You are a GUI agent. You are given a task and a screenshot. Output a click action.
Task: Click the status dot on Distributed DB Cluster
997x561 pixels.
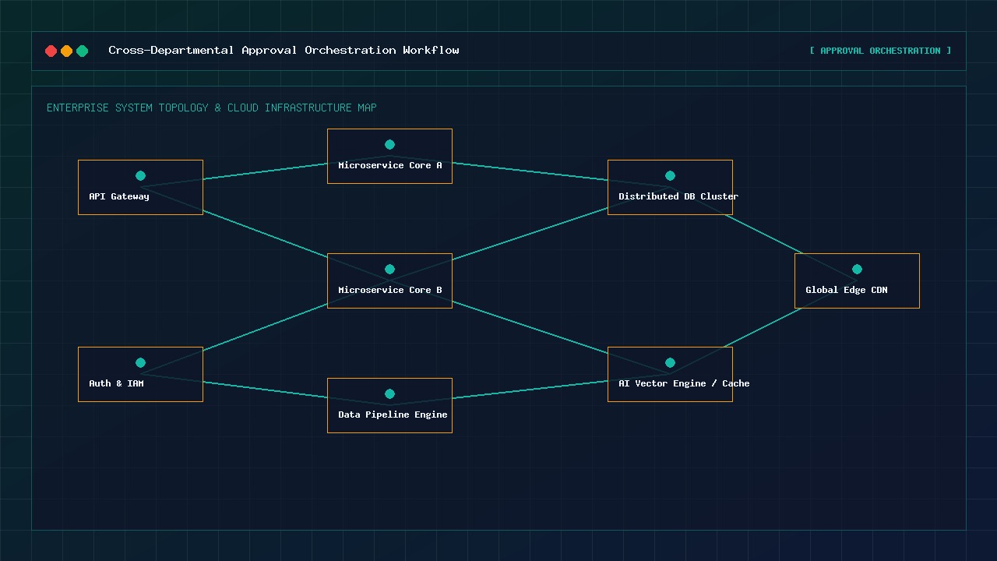tap(670, 175)
